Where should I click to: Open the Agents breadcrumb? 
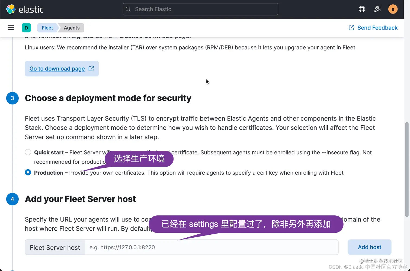[72, 28]
